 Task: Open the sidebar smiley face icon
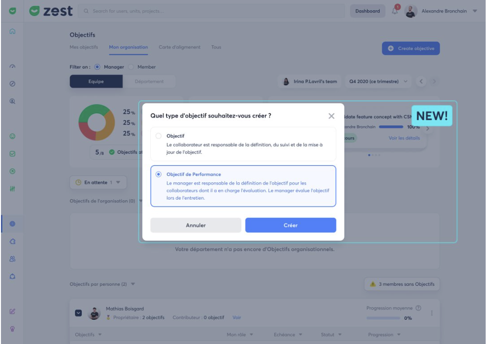pyautogui.click(x=13, y=137)
